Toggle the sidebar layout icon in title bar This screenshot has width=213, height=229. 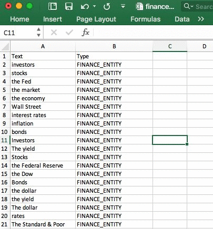53,7
